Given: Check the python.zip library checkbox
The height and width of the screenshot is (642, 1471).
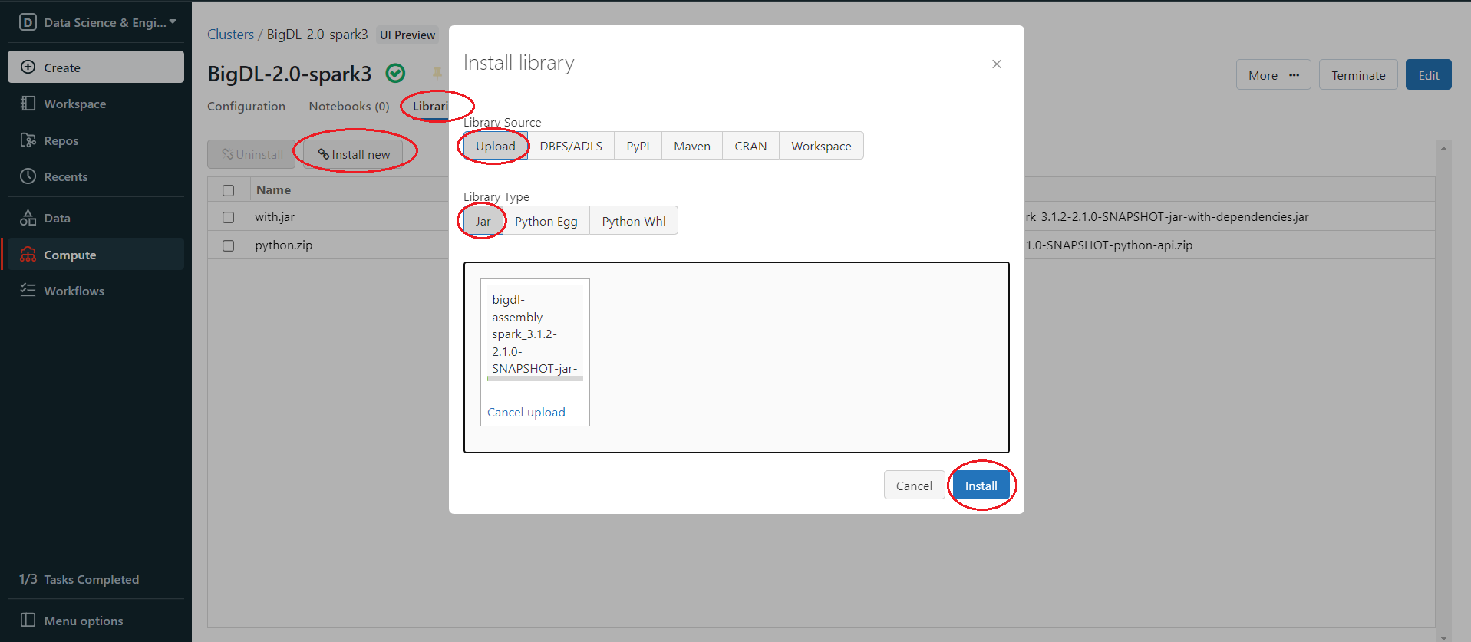Looking at the screenshot, I should pyautogui.click(x=228, y=245).
